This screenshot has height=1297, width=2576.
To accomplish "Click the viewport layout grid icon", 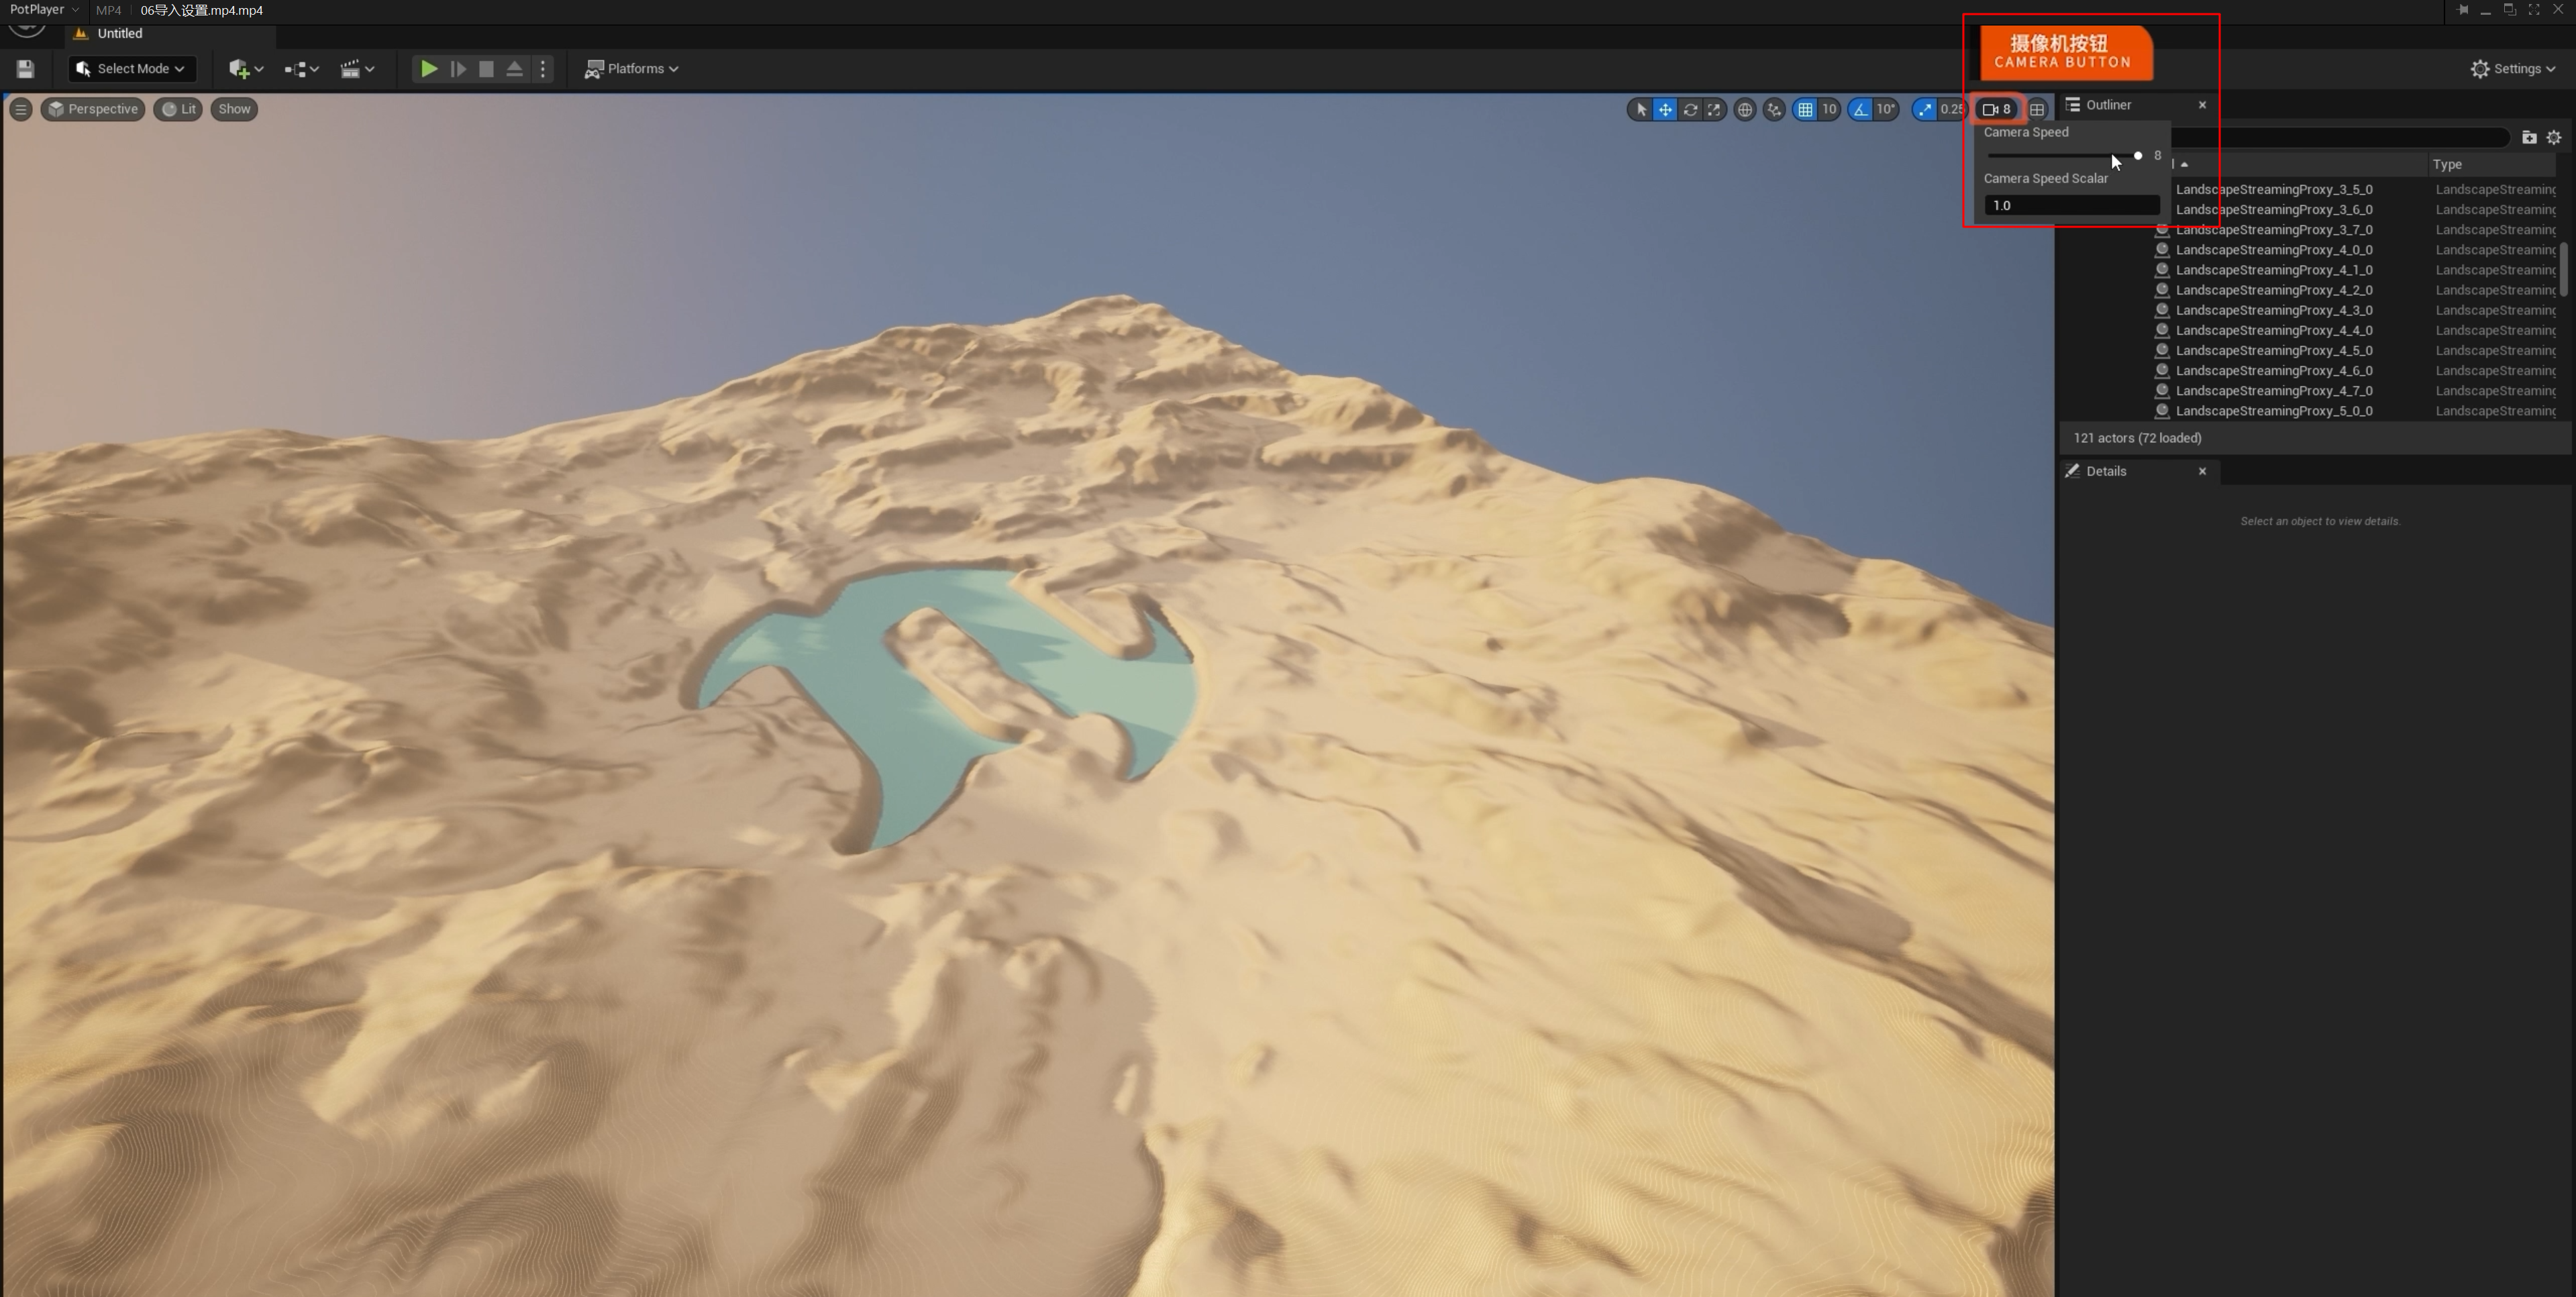I will pyautogui.click(x=2037, y=110).
